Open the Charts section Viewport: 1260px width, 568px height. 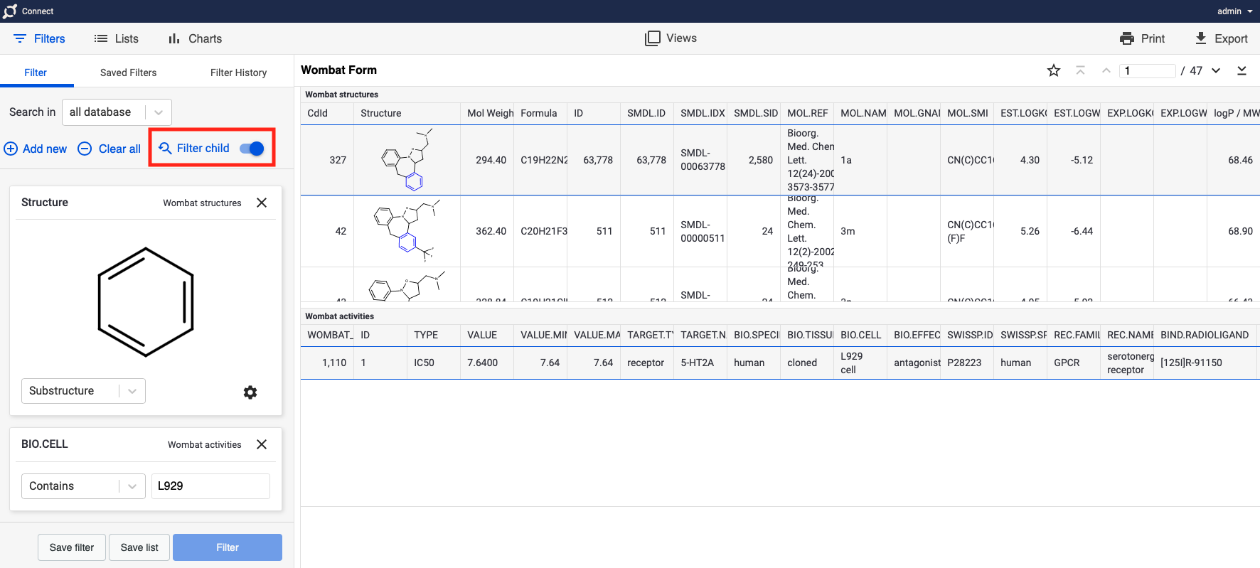195,38
